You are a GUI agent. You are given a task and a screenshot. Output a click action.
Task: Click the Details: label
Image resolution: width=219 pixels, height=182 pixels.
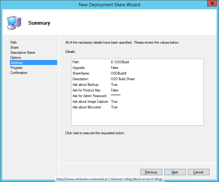[x=70, y=52]
